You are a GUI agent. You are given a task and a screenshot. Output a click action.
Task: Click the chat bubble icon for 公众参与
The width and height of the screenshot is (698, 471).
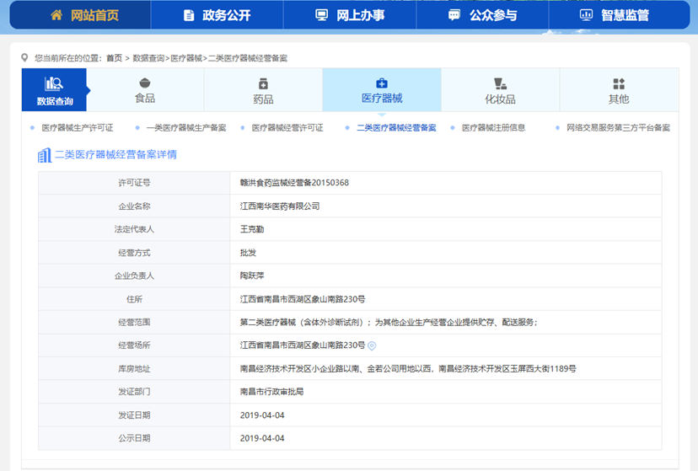(x=454, y=15)
